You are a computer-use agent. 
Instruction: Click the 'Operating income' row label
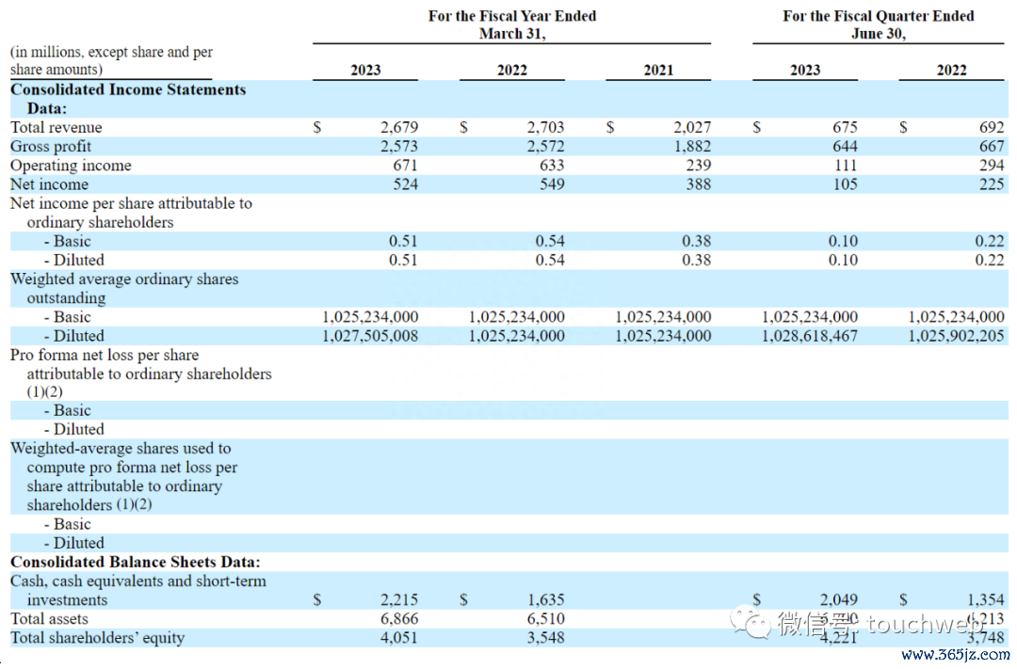tap(71, 166)
